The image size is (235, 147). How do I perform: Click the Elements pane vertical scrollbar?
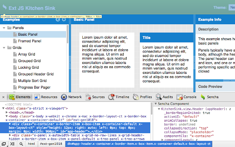coord(152,108)
